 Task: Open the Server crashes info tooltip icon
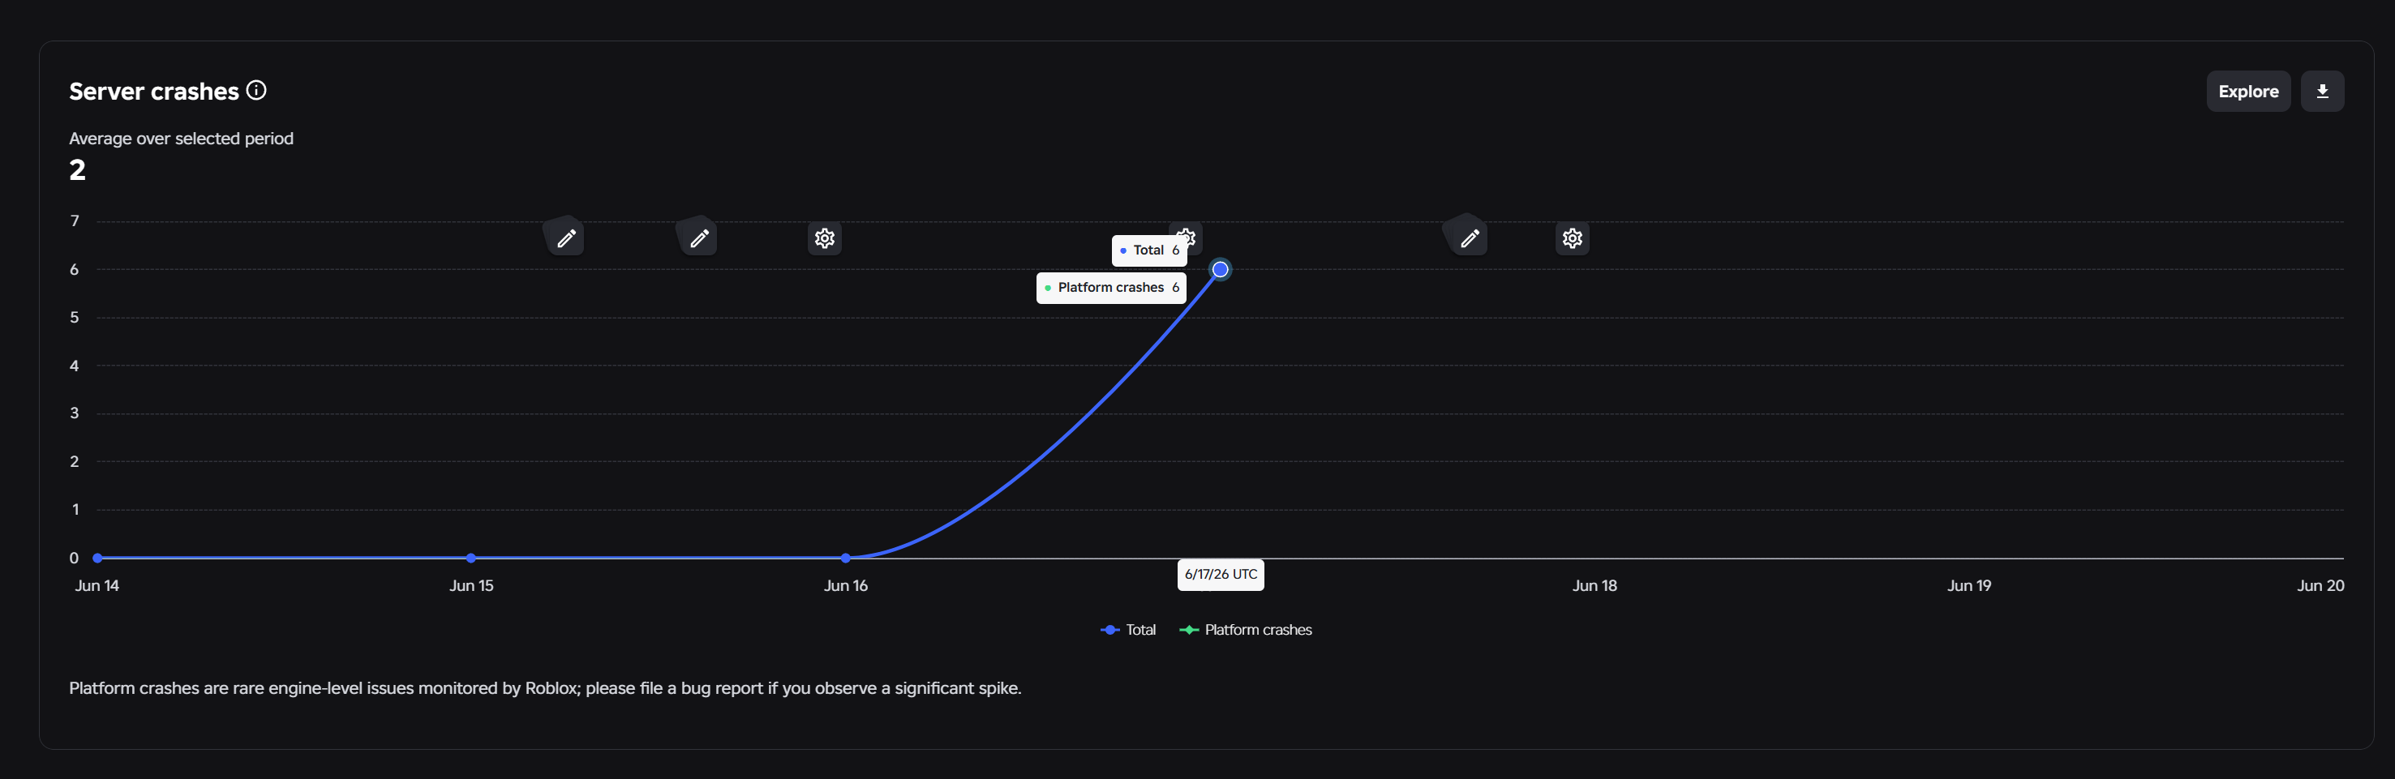256,90
